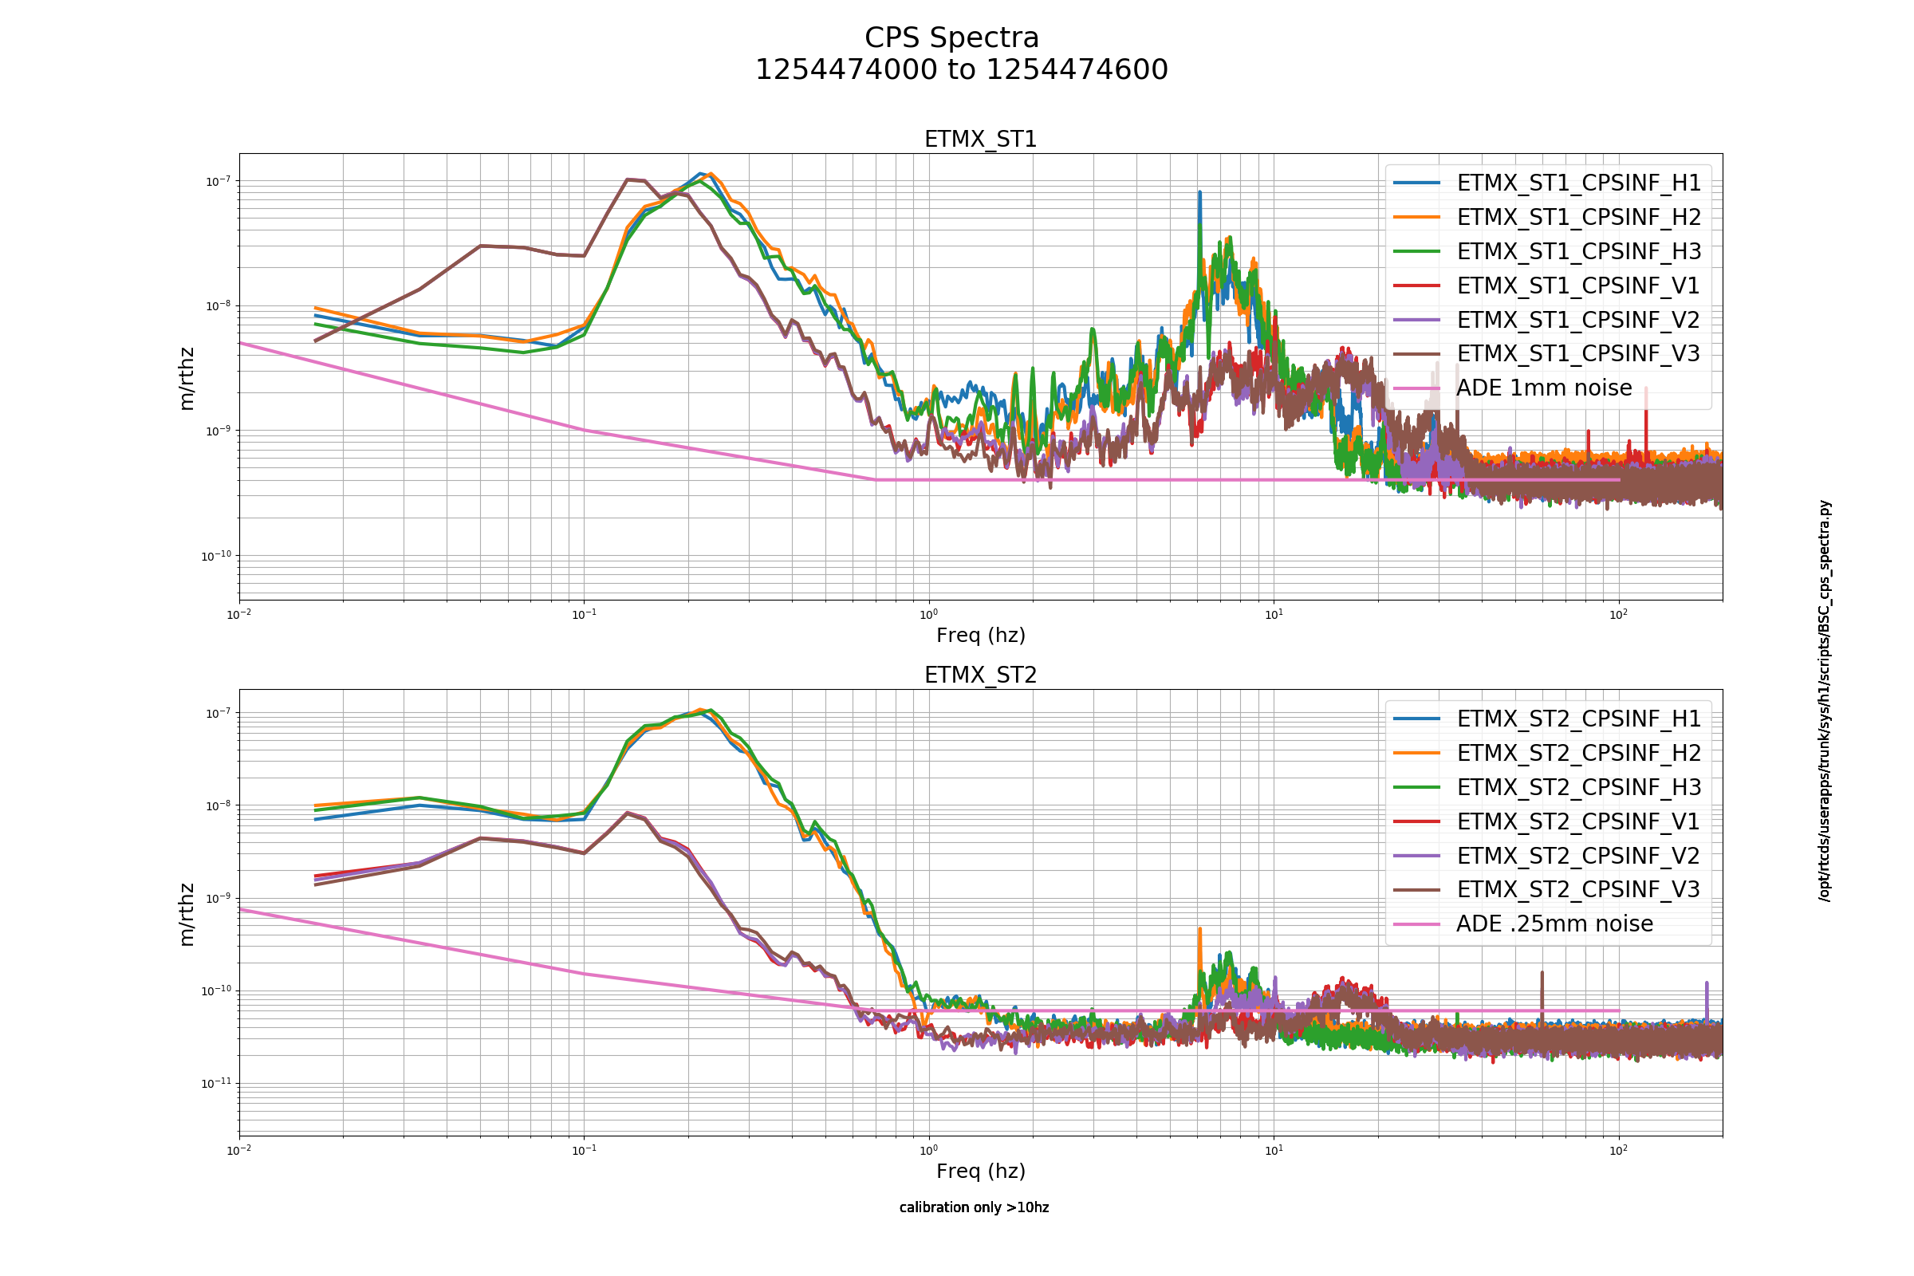Click the purple line swatch beside ETMX_ST1_CPSINF_V2
This screenshot has width=1914, height=1276.
(x=1417, y=319)
